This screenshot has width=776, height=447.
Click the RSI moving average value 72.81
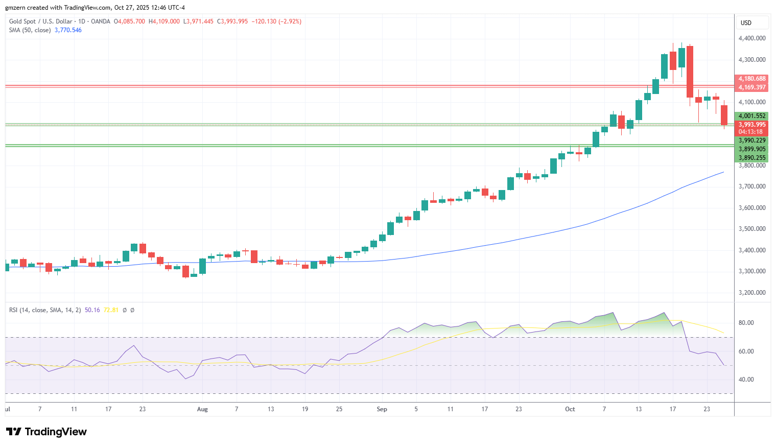[111, 310]
